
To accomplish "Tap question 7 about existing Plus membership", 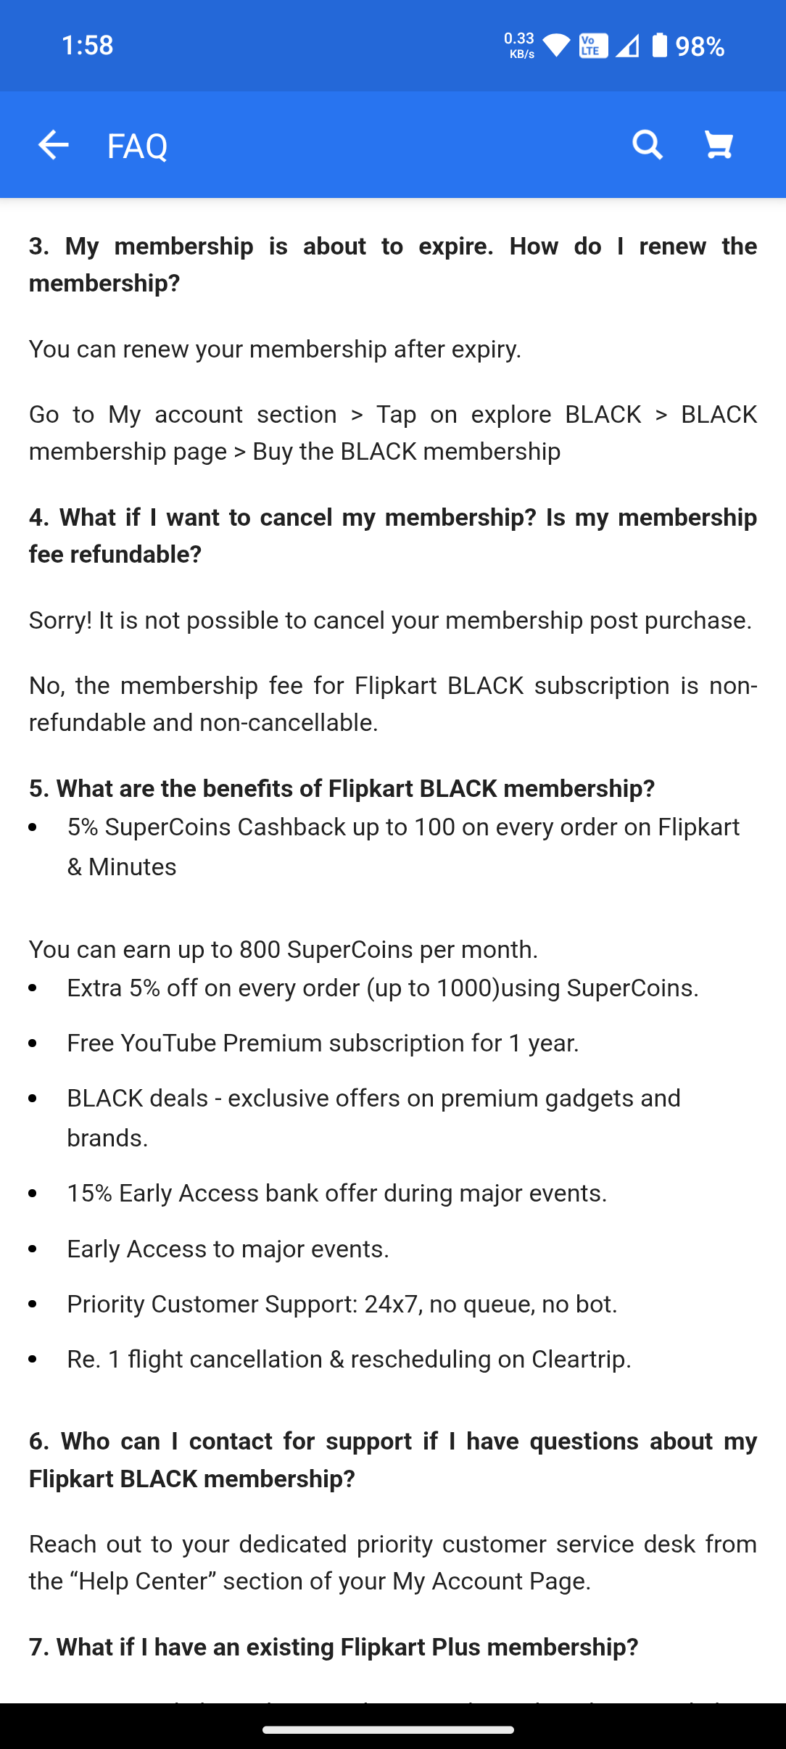I will [x=334, y=1647].
